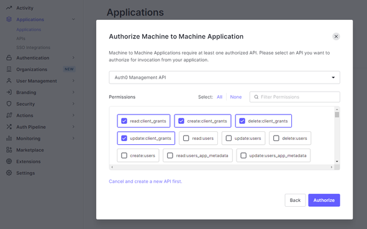Click the permissions list vertical scrollbar thumb
This screenshot has height=229, width=367.
(x=337, y=114)
